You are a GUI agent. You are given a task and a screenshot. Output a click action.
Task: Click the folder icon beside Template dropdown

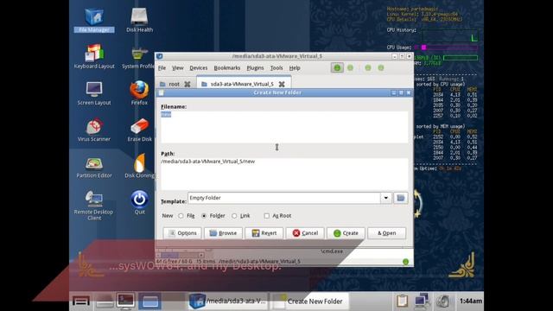[401, 198]
